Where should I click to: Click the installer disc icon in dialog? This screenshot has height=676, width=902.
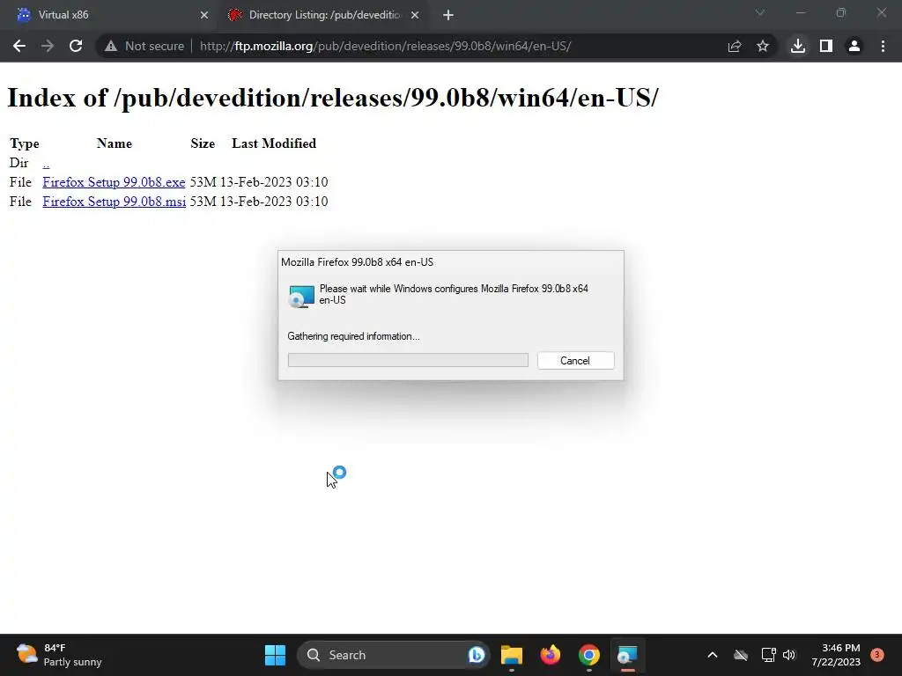pos(301,296)
